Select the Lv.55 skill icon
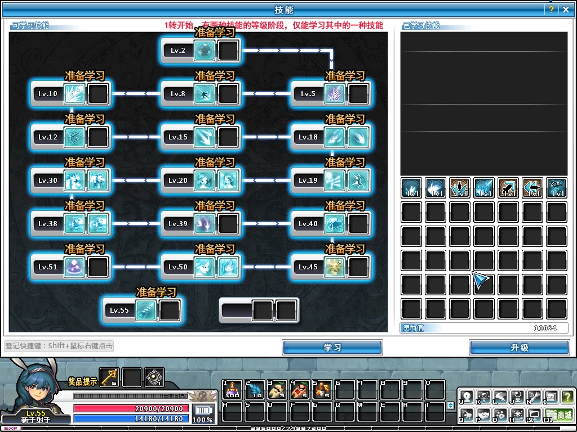 point(146,310)
